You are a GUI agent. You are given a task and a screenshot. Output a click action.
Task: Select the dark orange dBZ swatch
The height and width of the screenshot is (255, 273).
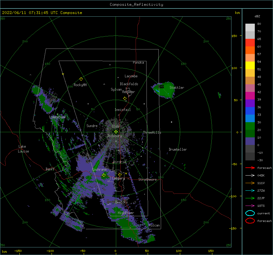pos(250,50)
